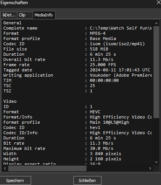161x185 pixels.
Task: Click the 'Maximum bit rate' label
Action: click(x=24, y=148)
